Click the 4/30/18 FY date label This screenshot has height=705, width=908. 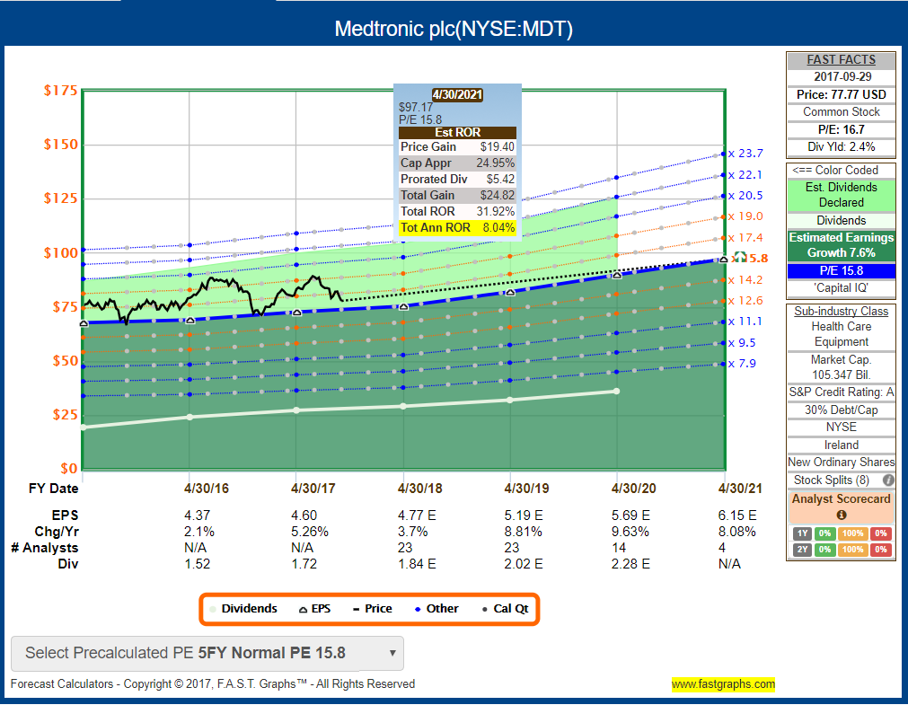[x=419, y=489]
